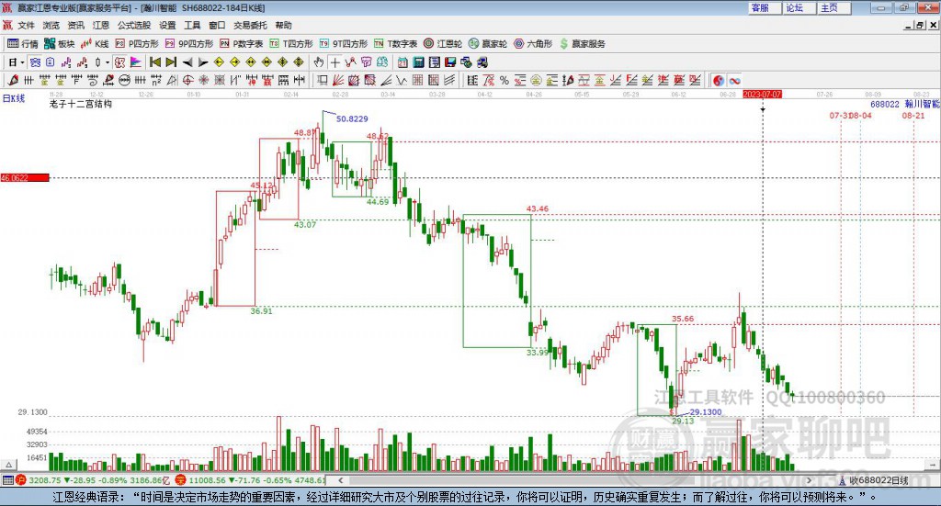Click the black right arrow icon
The height and width of the screenshot is (506, 941).
coord(203,62)
